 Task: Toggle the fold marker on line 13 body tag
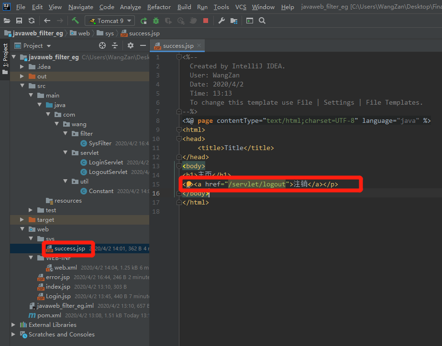pos(179,166)
